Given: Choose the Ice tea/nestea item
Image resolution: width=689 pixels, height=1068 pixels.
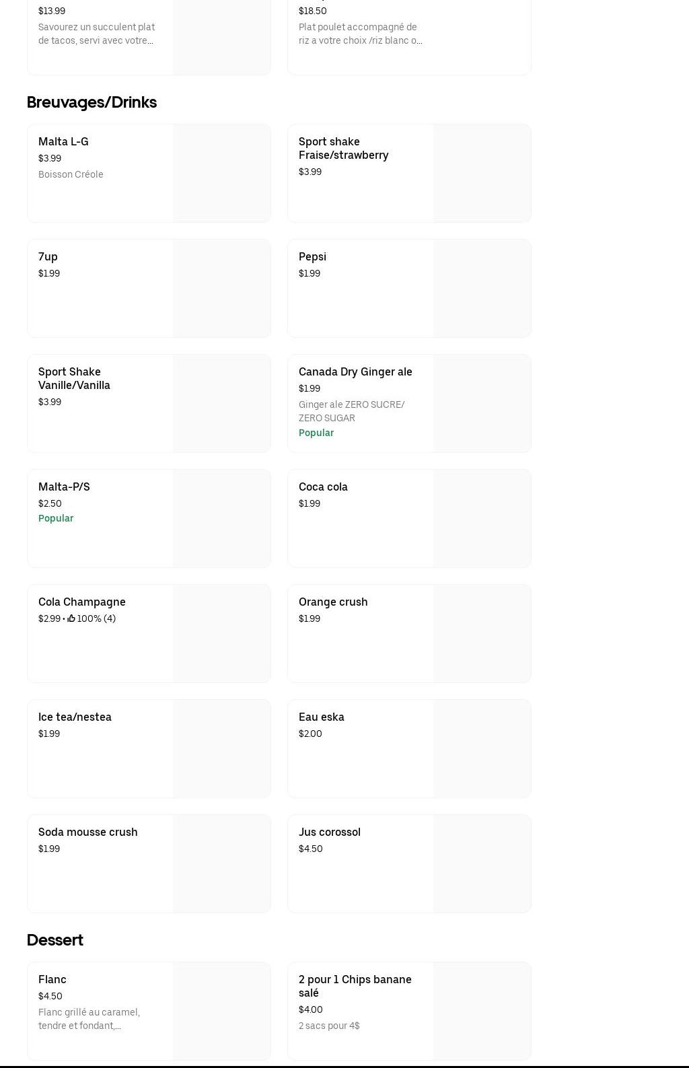Looking at the screenshot, I should [x=75, y=717].
